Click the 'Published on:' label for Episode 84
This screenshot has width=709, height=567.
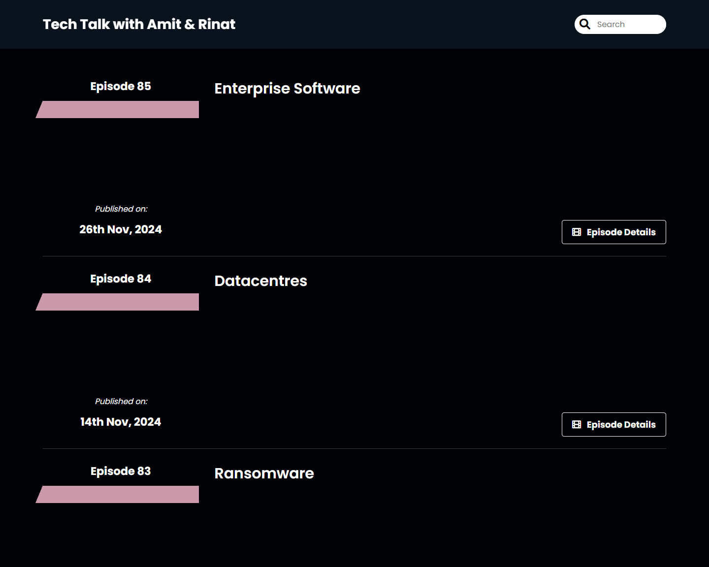tap(121, 402)
